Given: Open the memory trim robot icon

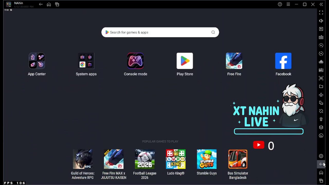Looking at the screenshot, I should click(x=321, y=62).
